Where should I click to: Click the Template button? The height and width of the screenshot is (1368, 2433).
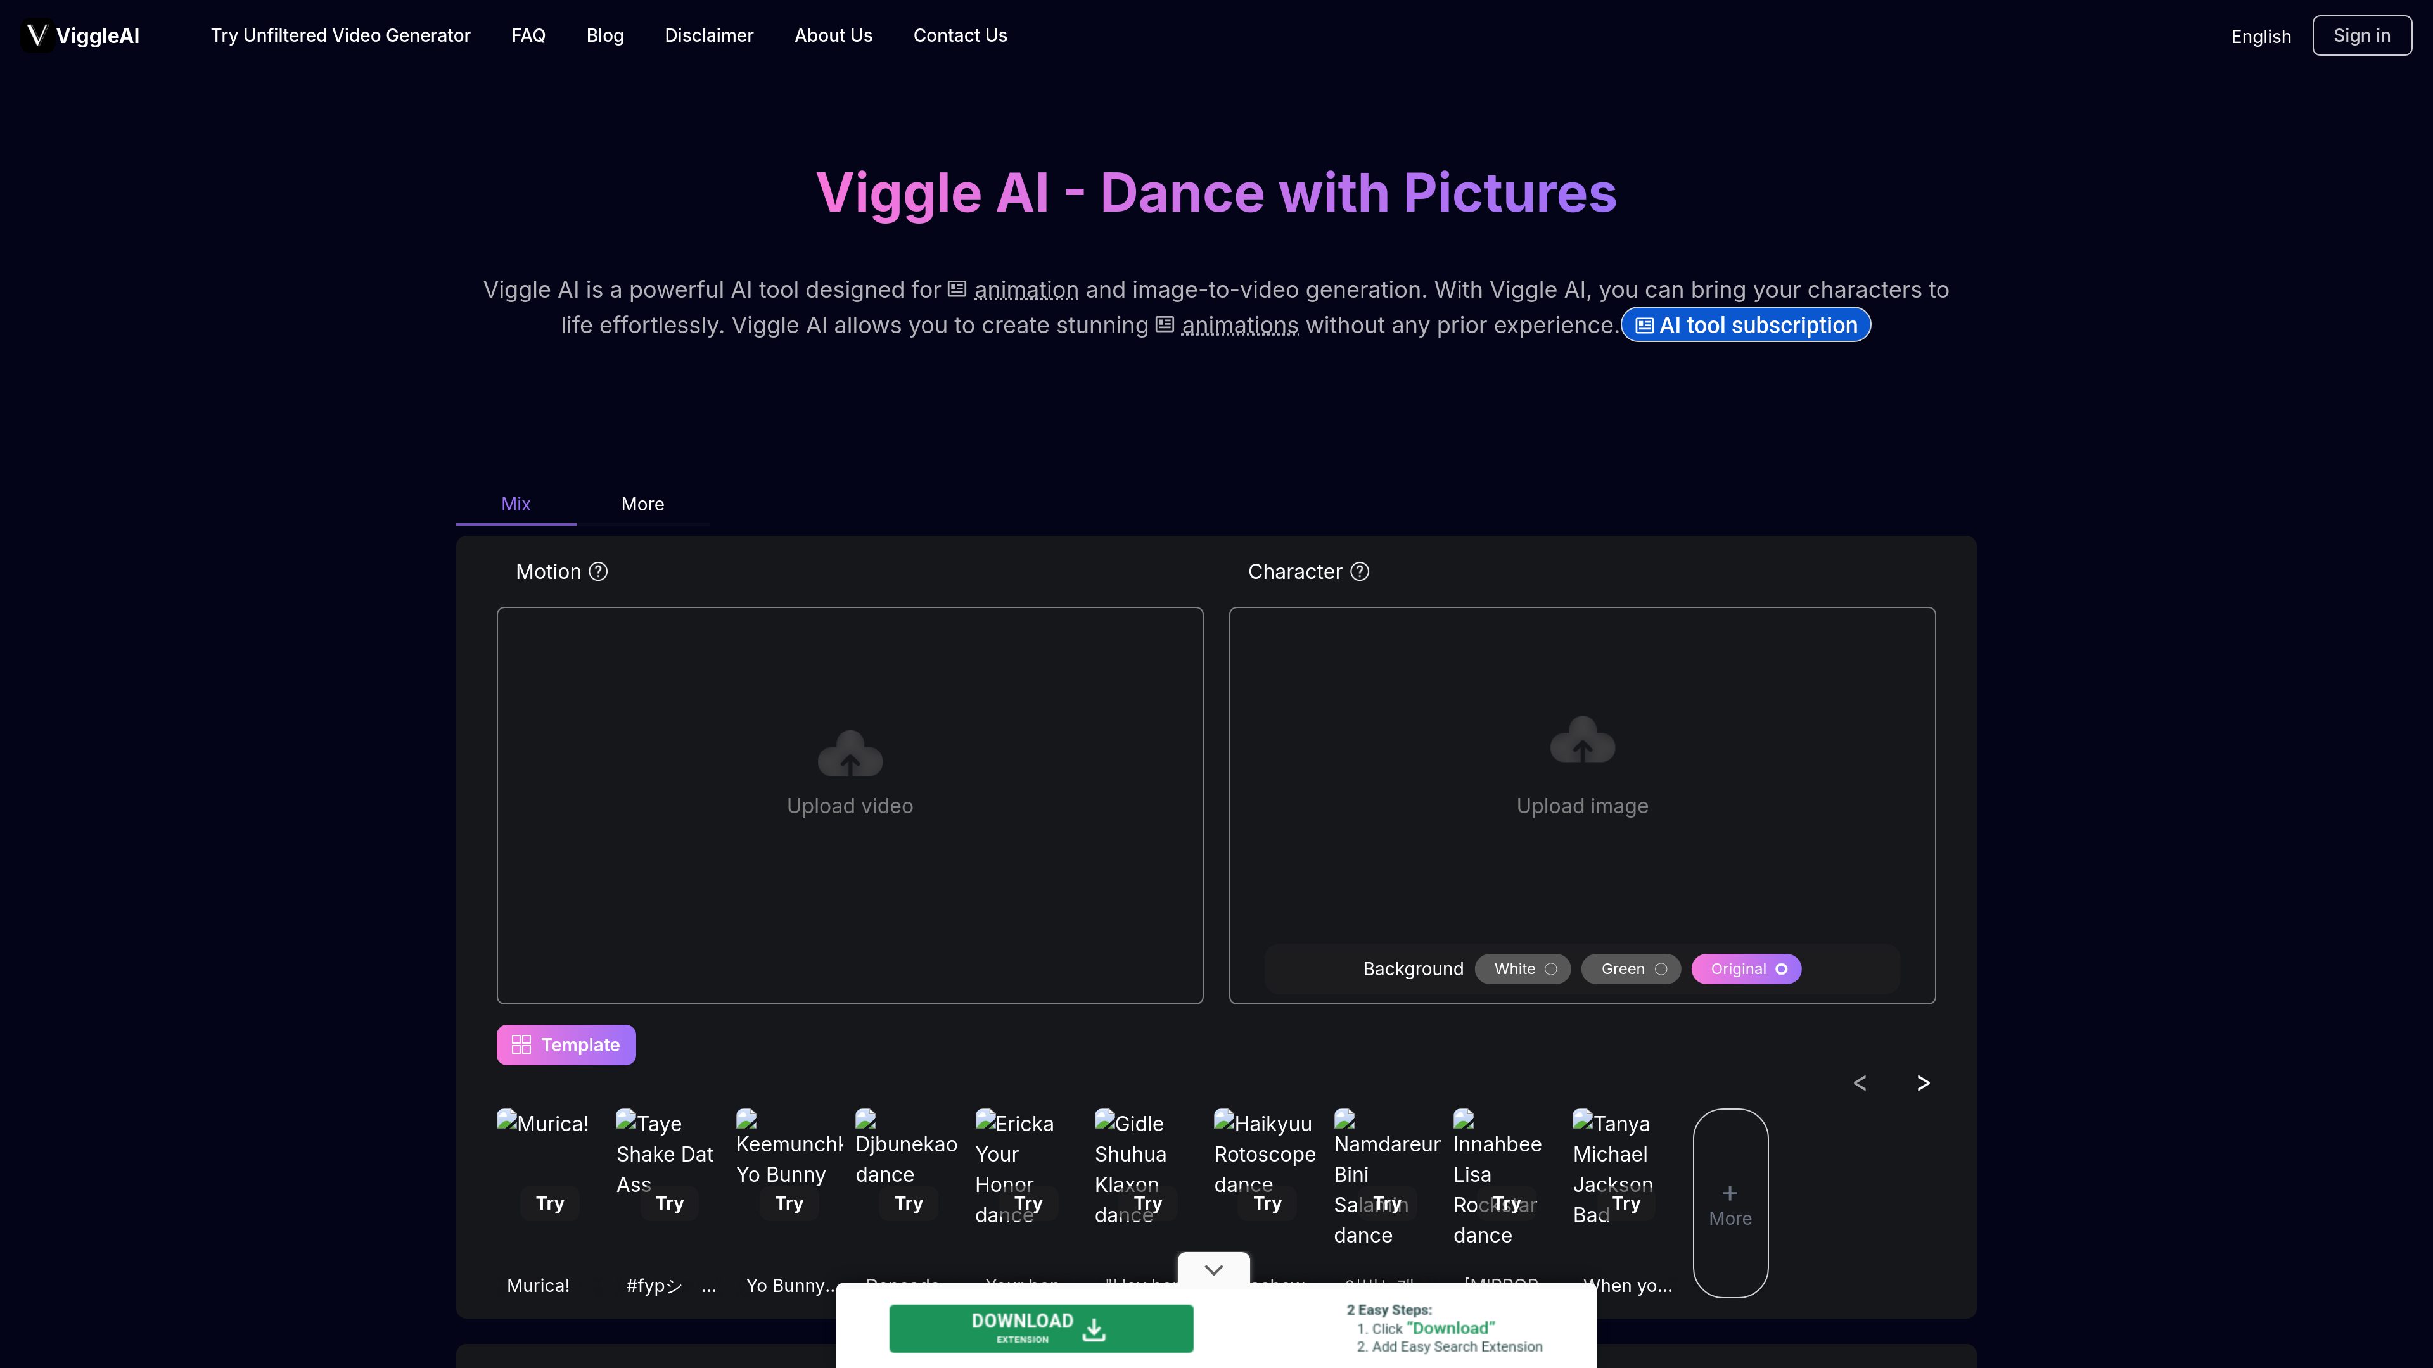(x=566, y=1044)
